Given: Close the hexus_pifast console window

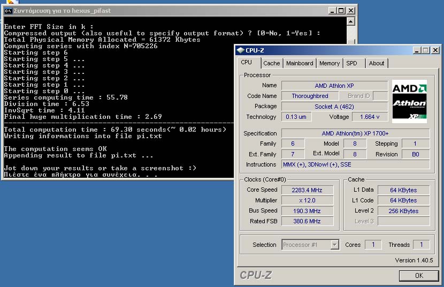Looking at the screenshot, I should (x=351, y=11).
